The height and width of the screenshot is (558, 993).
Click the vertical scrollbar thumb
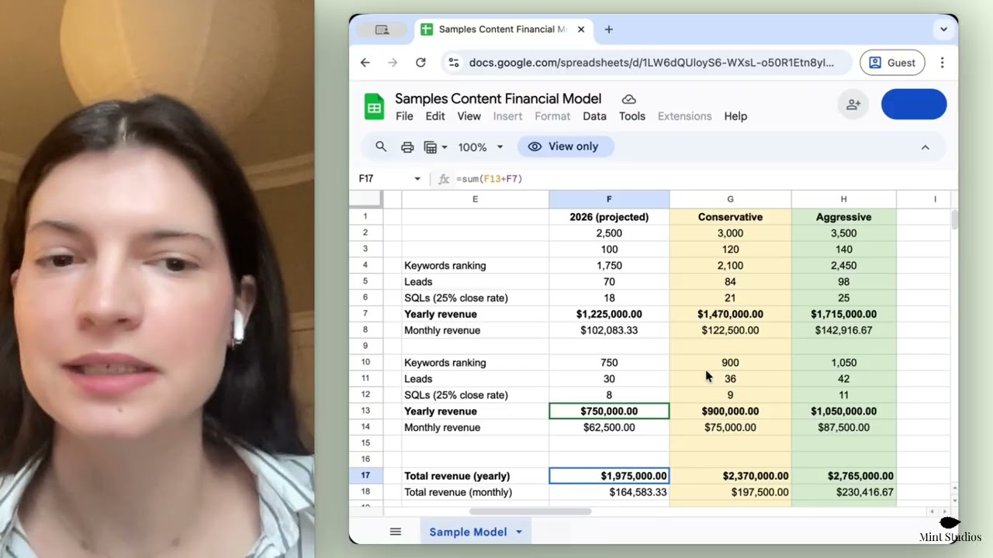pyautogui.click(x=954, y=219)
